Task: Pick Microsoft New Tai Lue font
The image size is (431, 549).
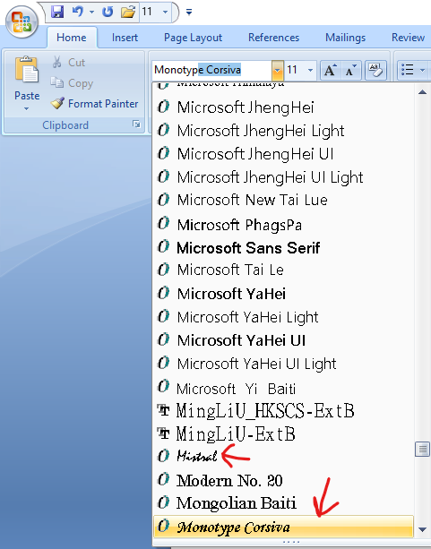Action: [x=283, y=200]
